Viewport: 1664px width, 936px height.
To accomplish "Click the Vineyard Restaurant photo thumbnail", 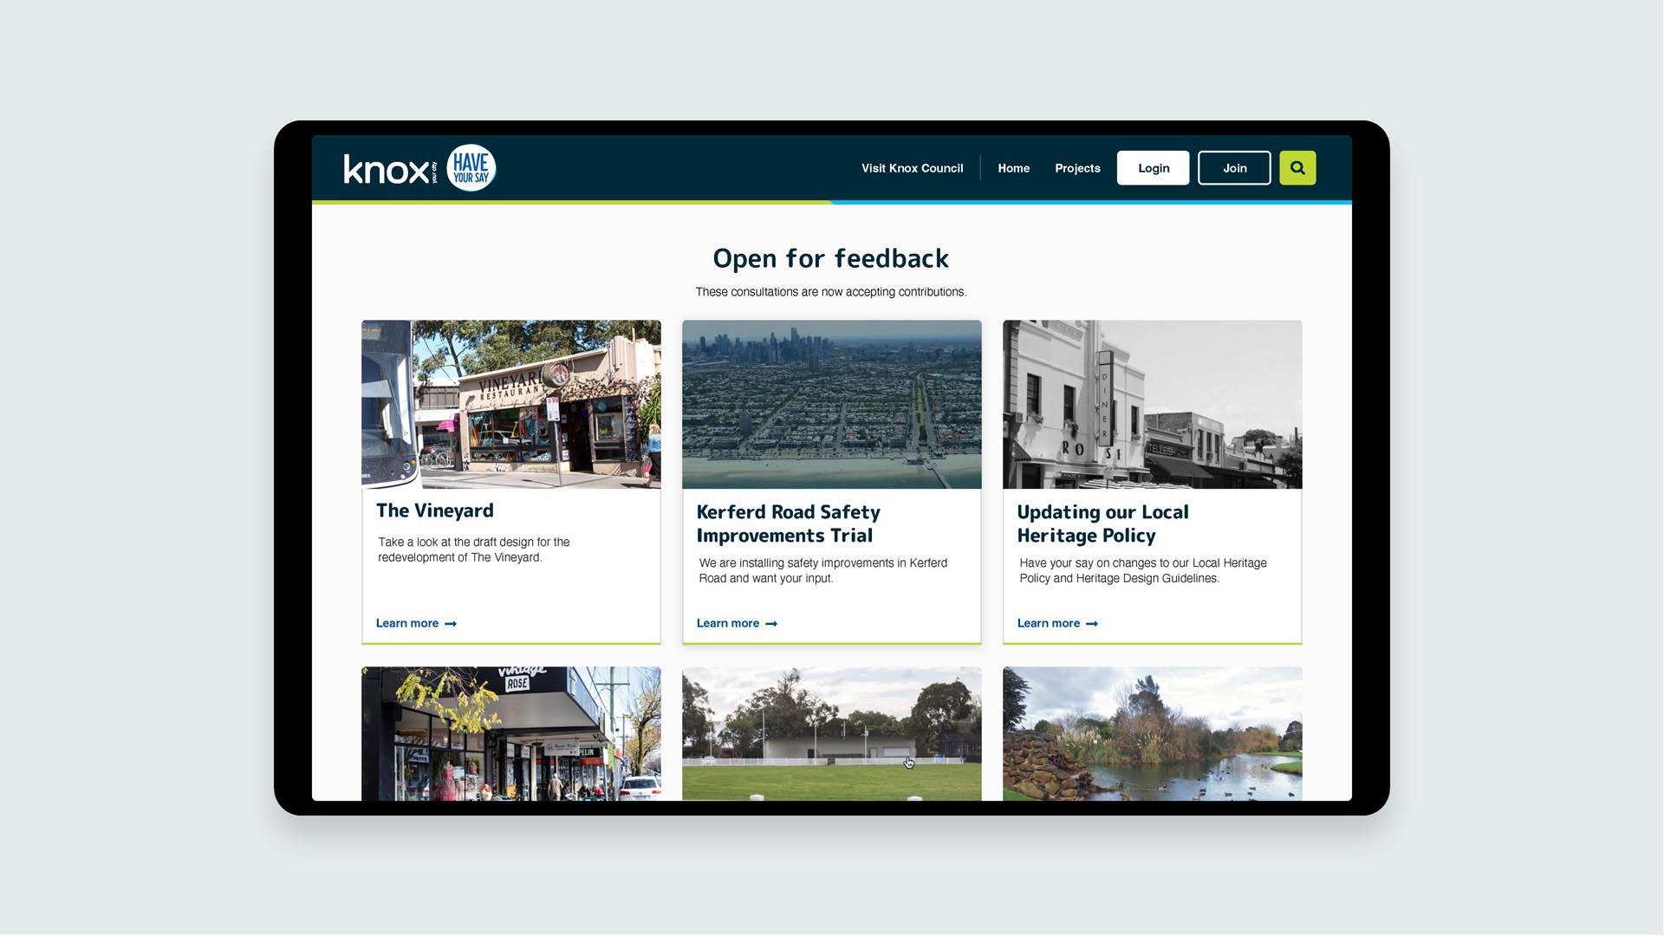I will [510, 405].
